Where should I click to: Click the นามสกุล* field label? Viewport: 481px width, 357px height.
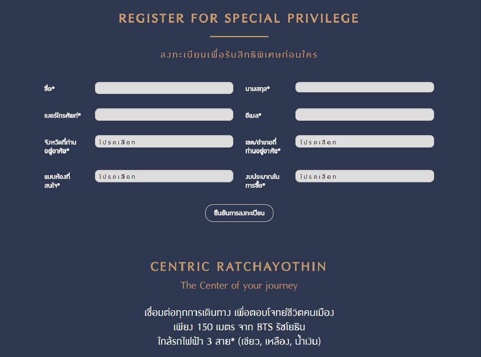[257, 88]
